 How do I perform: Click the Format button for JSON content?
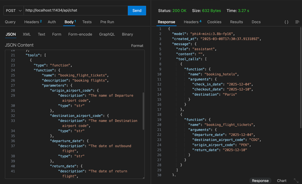(137, 46)
